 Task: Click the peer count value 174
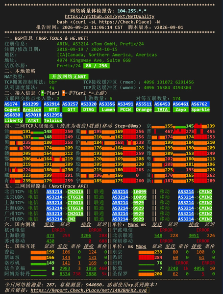pyautogui.click(x=176, y=99)
